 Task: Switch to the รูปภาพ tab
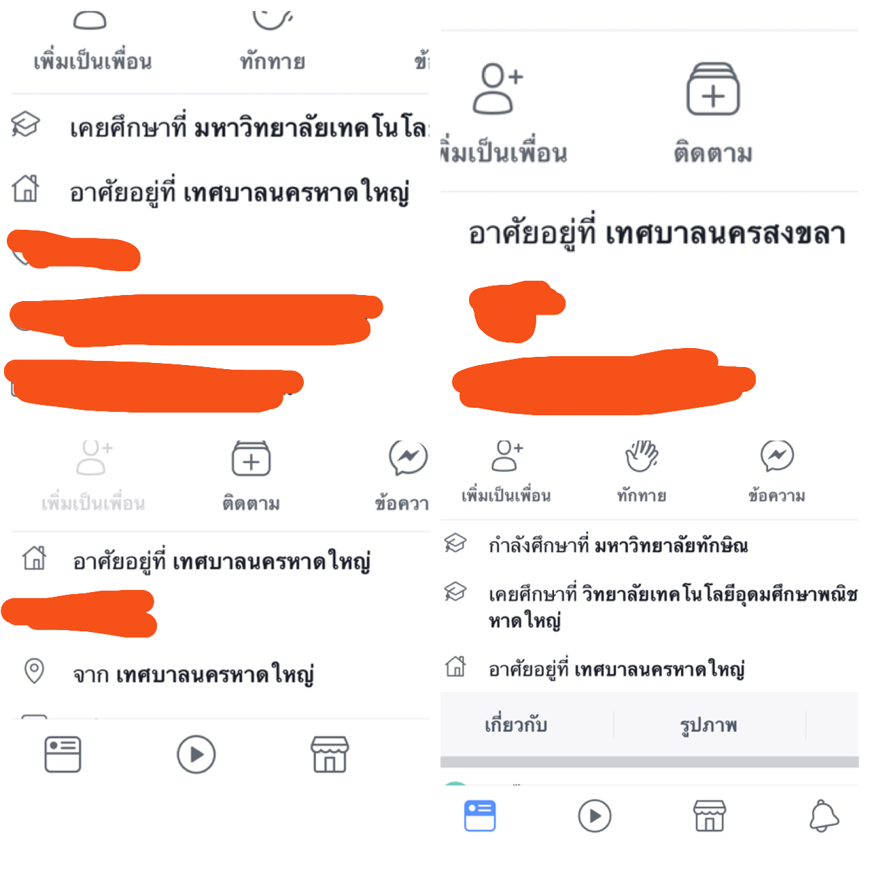(709, 725)
